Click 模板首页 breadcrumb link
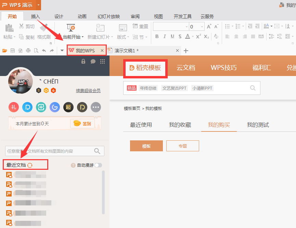Image resolution: width=296 pixels, height=228 pixels. pos(132,109)
